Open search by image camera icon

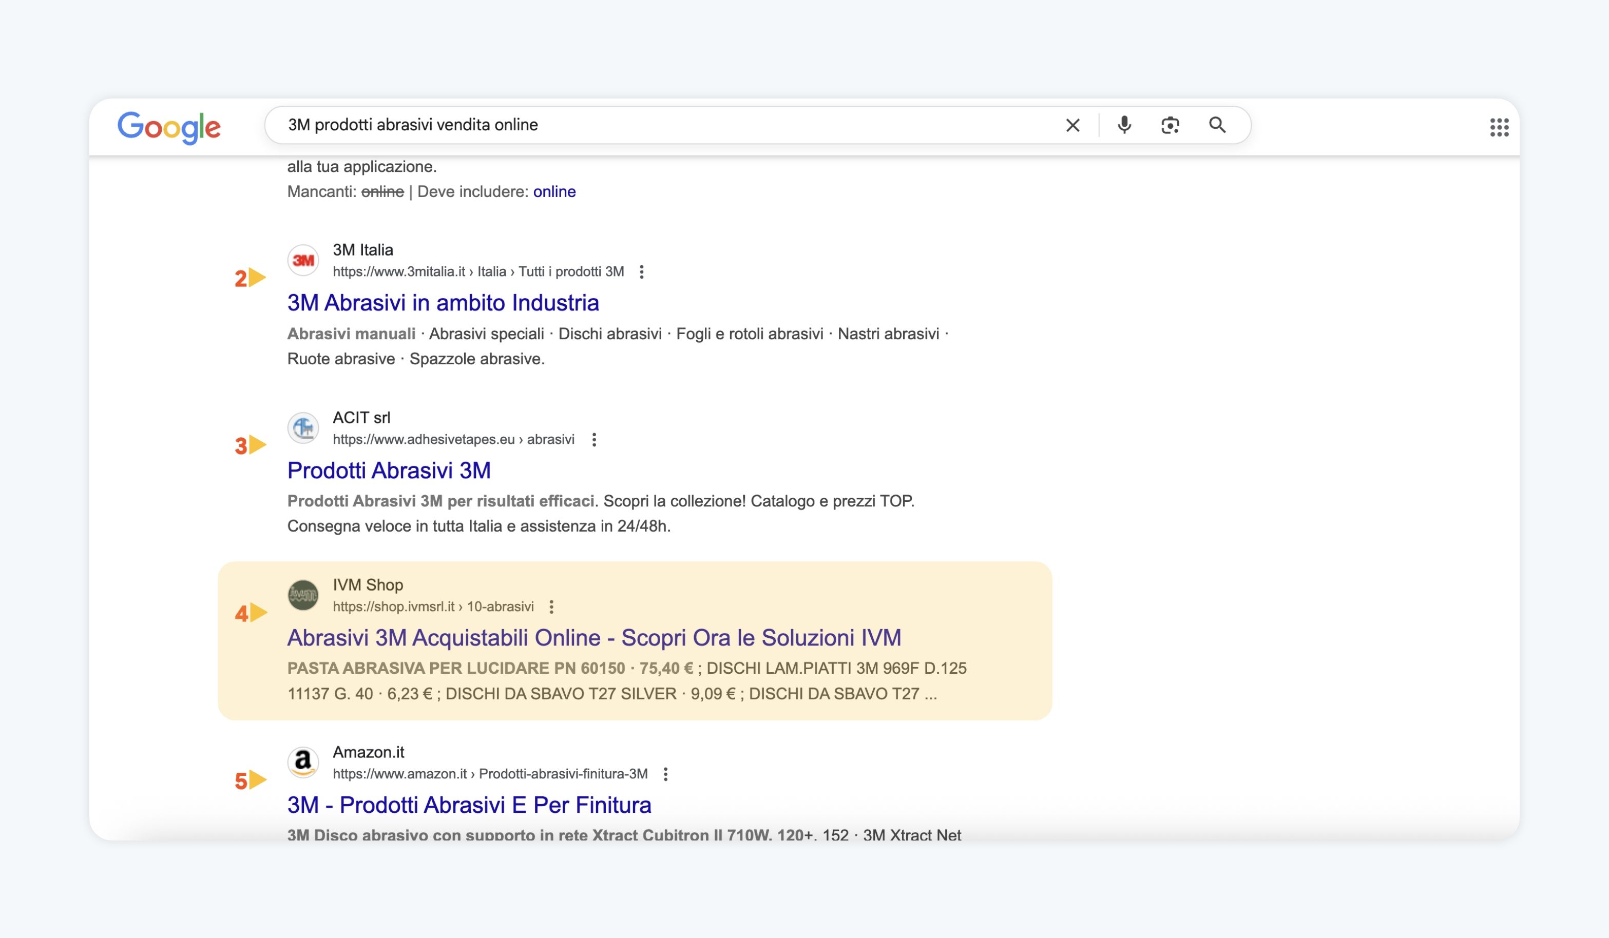(x=1170, y=125)
